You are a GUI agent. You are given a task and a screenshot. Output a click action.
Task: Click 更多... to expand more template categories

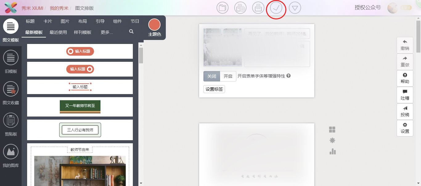click(107, 32)
